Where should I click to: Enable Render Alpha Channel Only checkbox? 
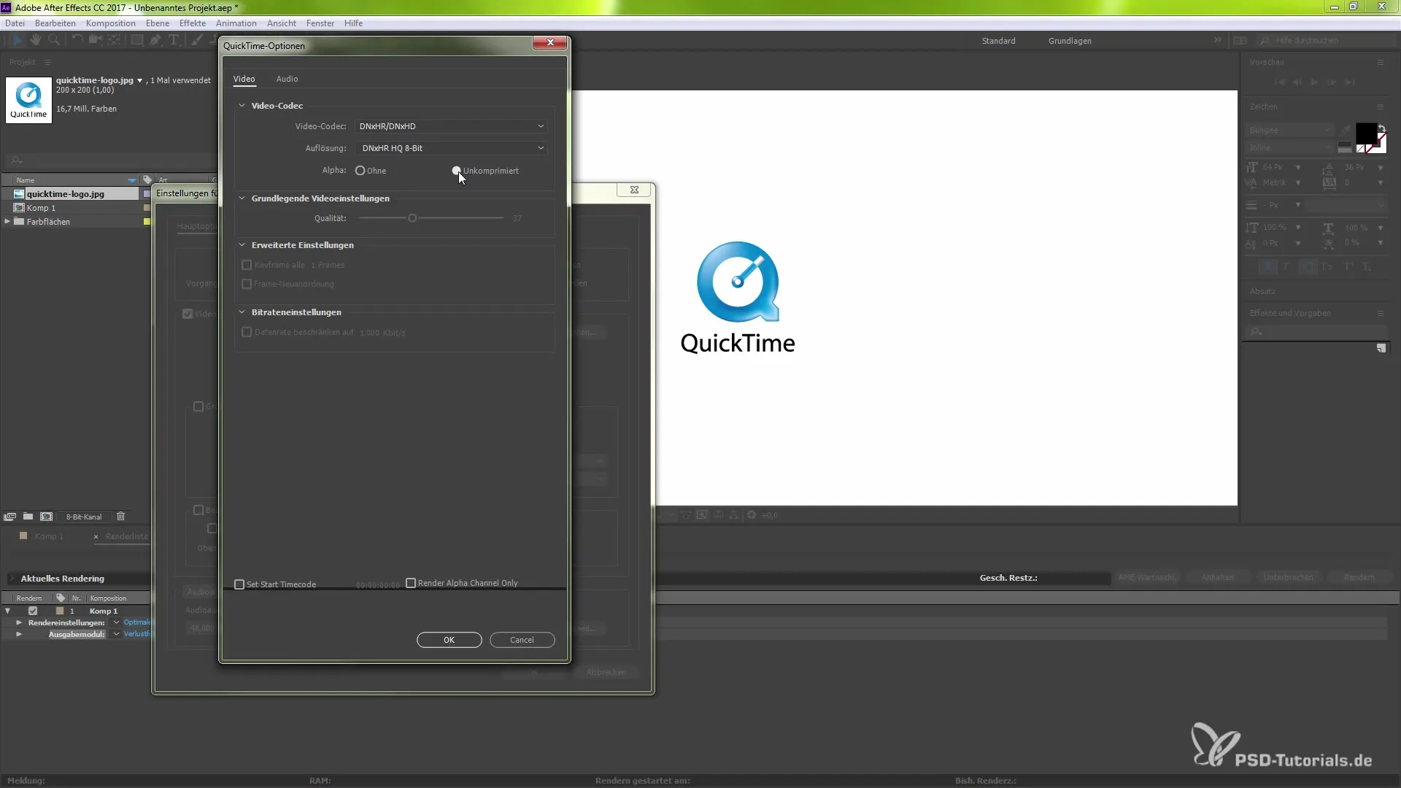point(411,583)
